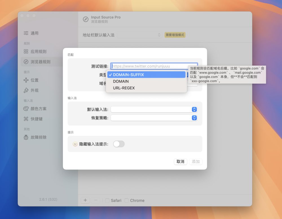Open the 恢复策略 dropdown
This screenshot has width=282, height=219.
pos(154,118)
